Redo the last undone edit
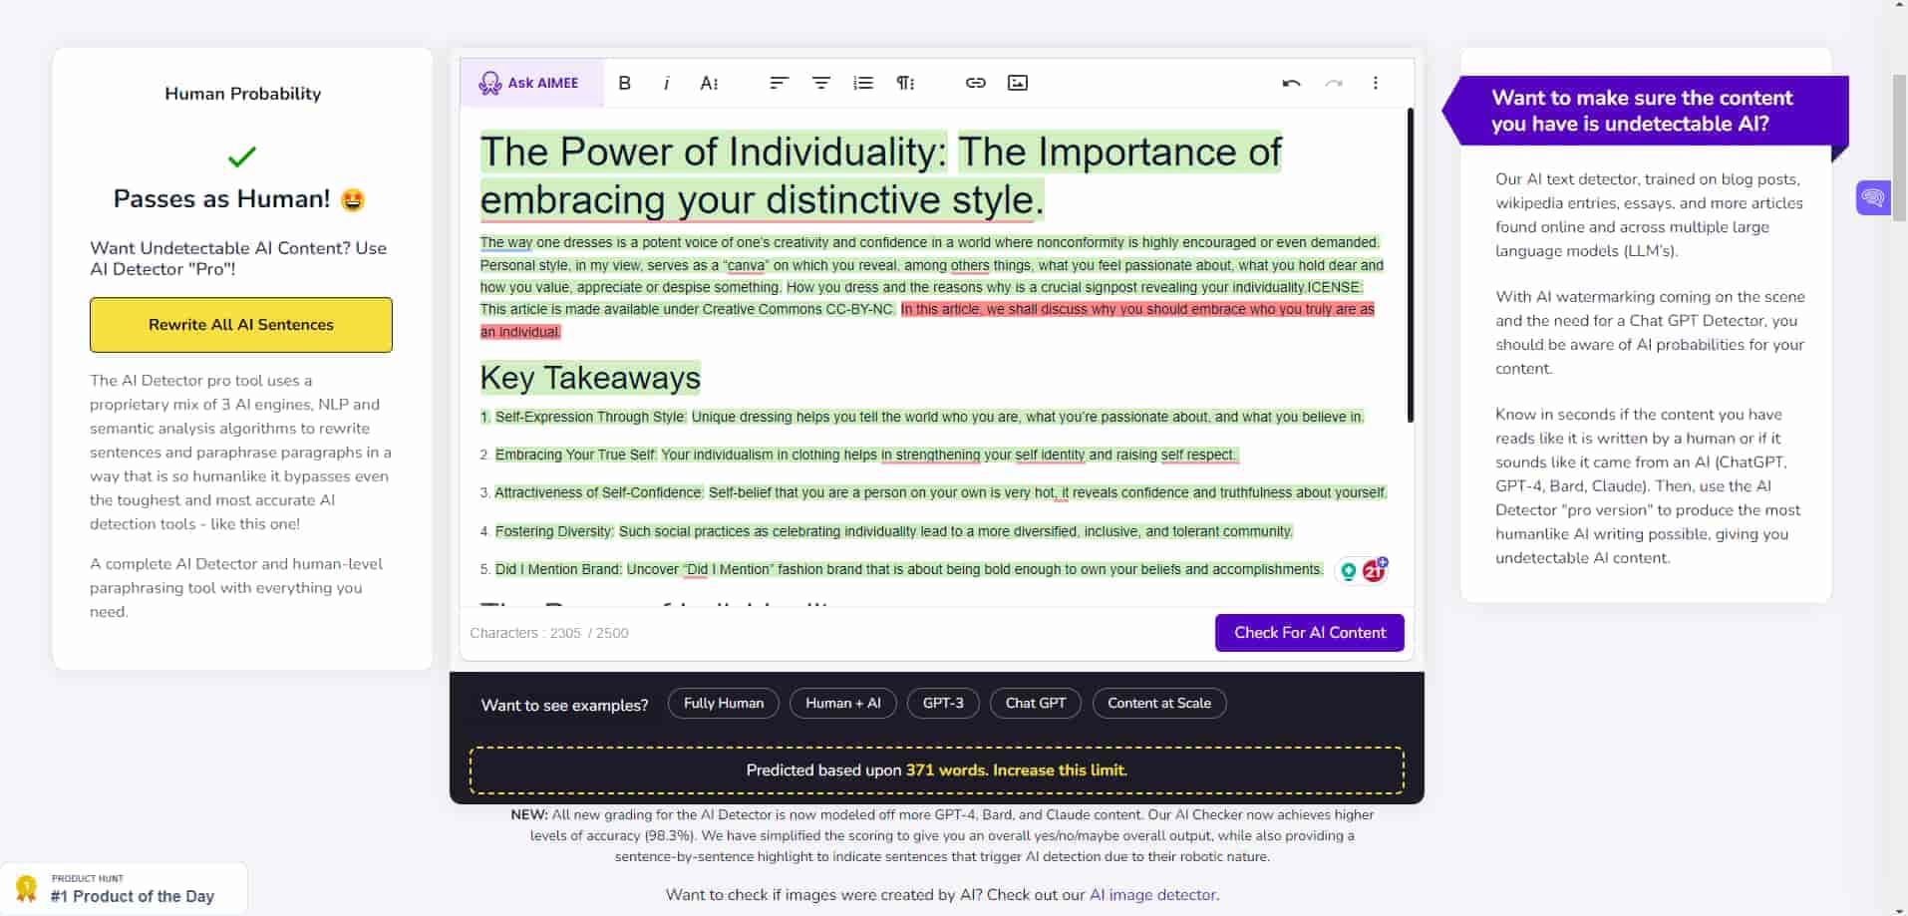 coord(1333,83)
